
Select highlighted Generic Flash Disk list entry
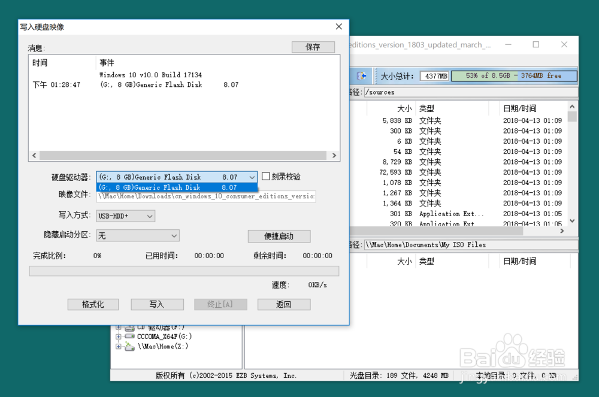(x=177, y=187)
